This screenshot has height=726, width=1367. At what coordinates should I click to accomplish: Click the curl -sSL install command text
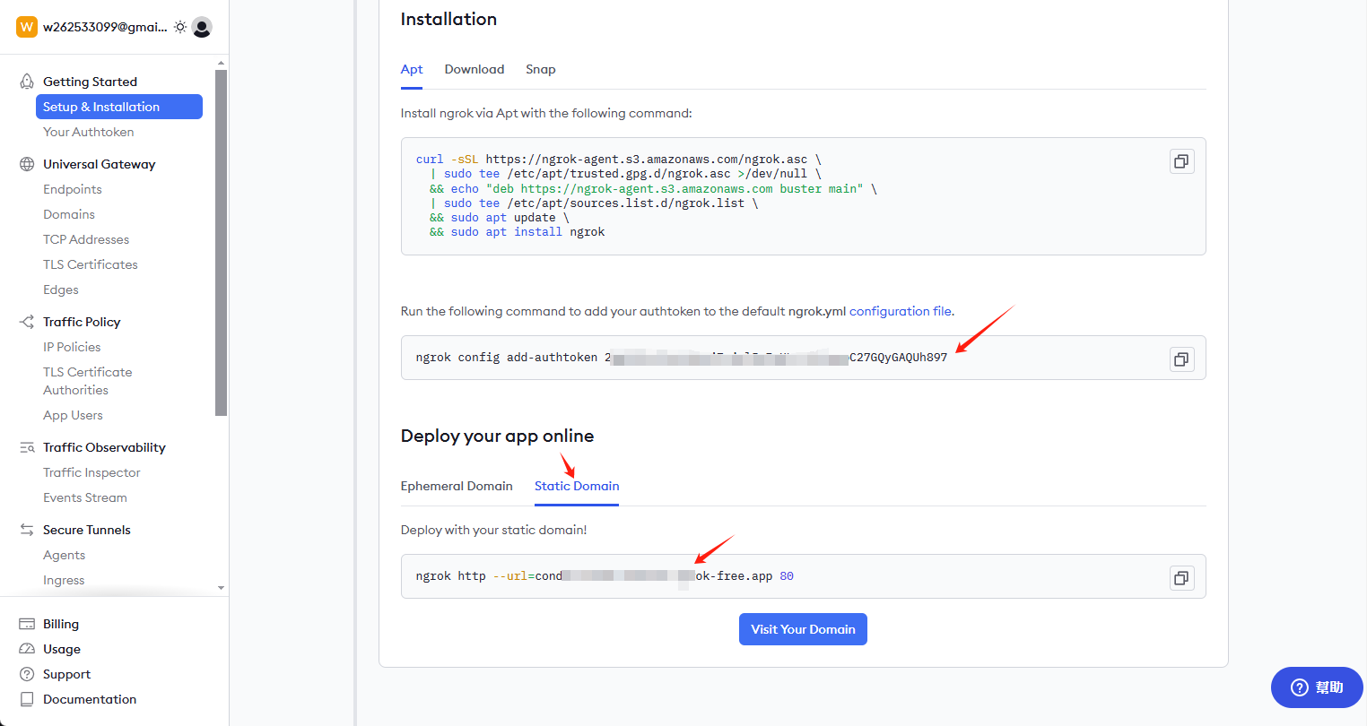tap(646, 195)
